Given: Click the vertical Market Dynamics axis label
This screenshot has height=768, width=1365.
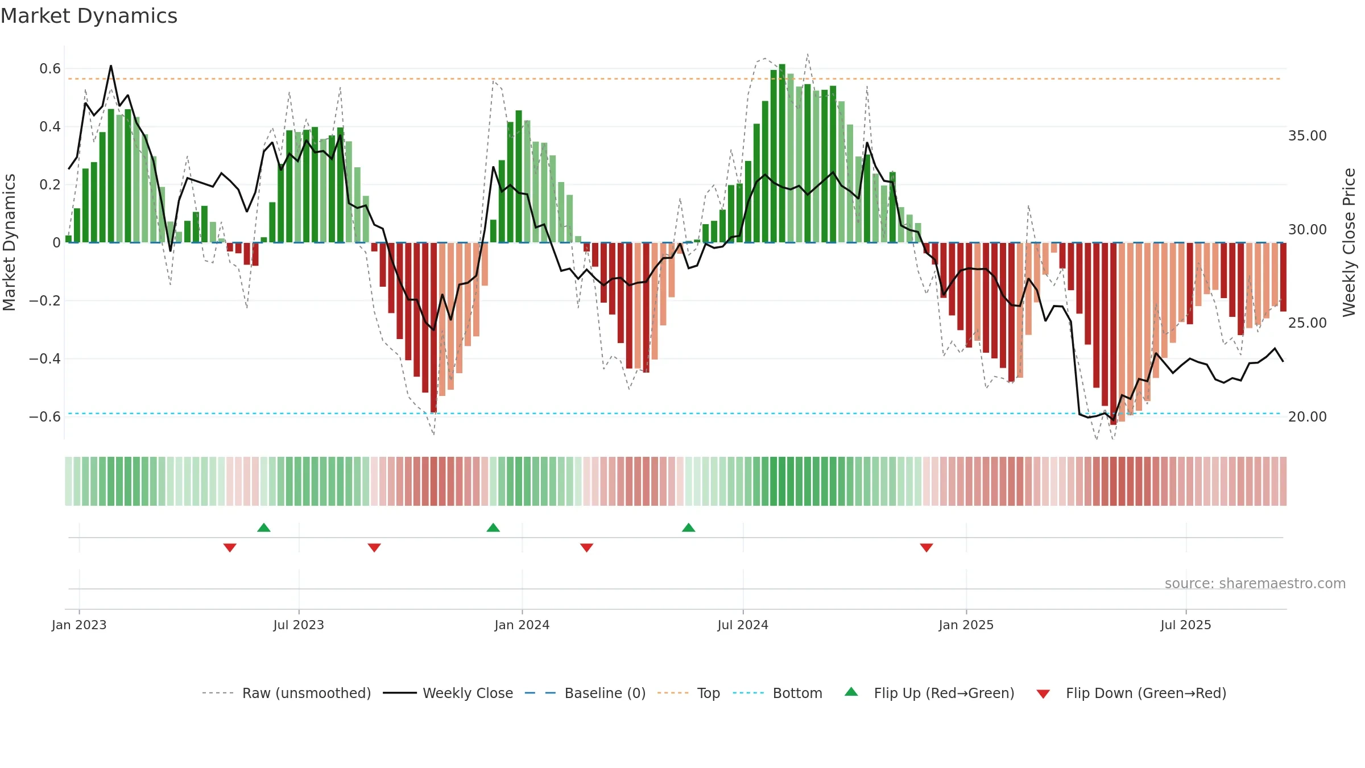Looking at the screenshot, I should pos(9,242).
